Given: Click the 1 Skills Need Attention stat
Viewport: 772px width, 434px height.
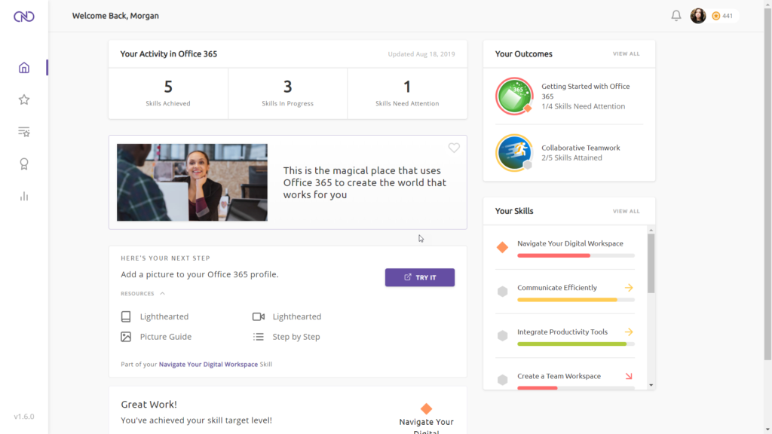Looking at the screenshot, I should pos(407,93).
